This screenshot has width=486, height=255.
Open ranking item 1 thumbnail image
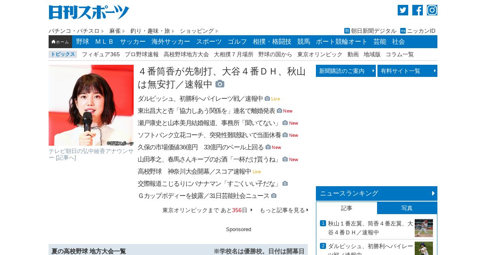pos(424,228)
